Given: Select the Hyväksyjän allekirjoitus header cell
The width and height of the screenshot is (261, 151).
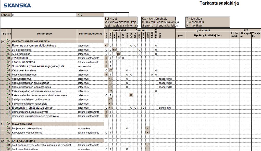Looking at the screenshot, I should tap(208, 35).
